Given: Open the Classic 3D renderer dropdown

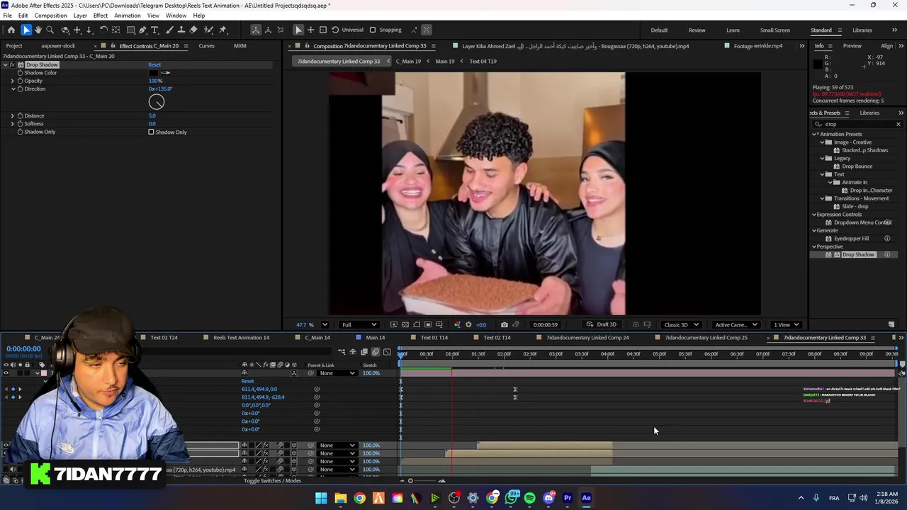Looking at the screenshot, I should (682, 324).
